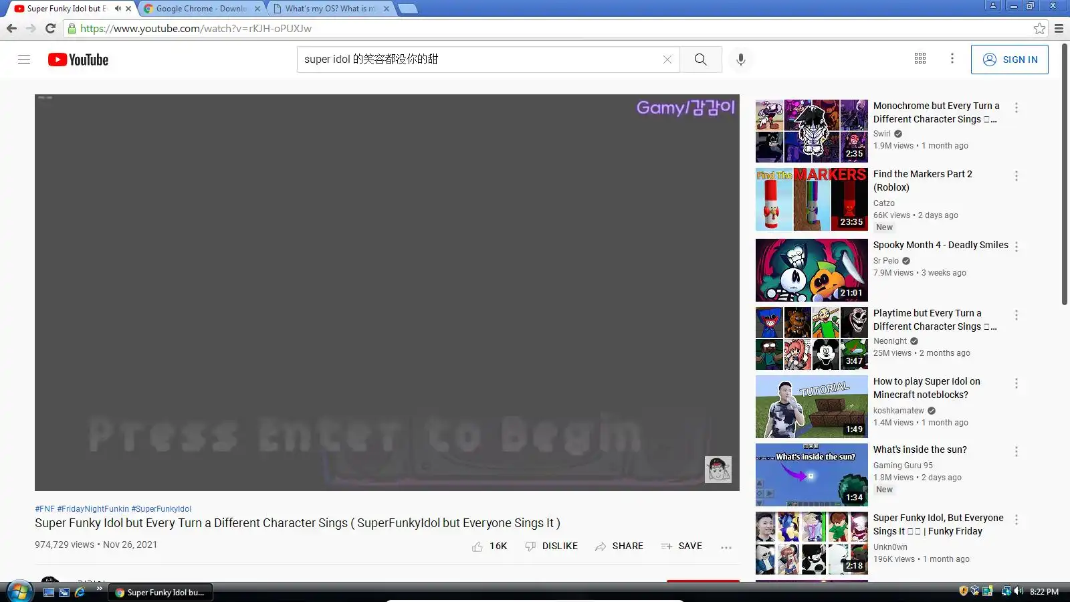This screenshot has height=602, width=1070.
Task: Click the video player area
Action: (387, 292)
